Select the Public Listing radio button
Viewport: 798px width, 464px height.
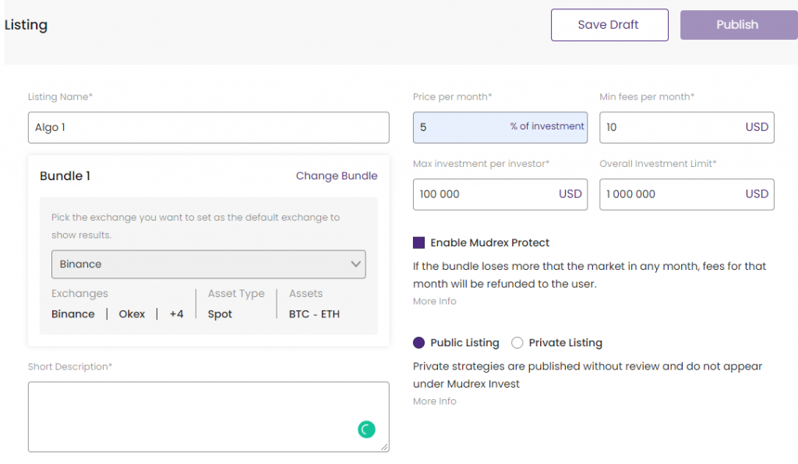tap(418, 343)
